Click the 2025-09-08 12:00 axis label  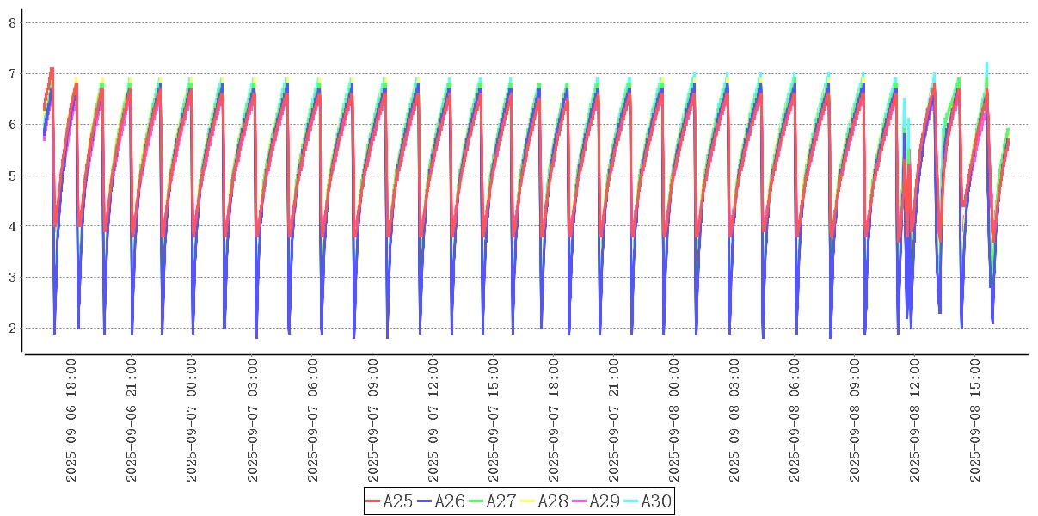tap(916, 421)
